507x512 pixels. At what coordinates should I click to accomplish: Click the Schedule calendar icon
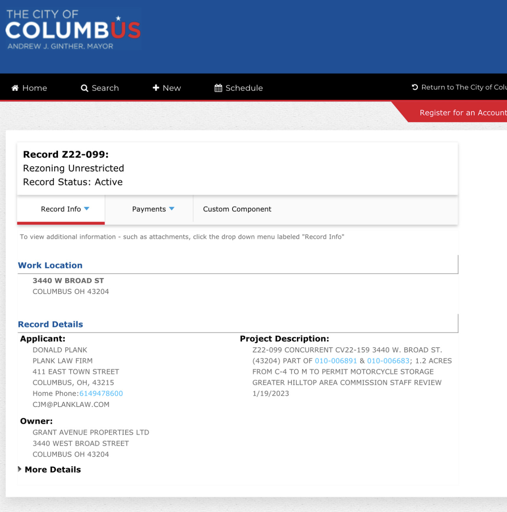point(218,88)
